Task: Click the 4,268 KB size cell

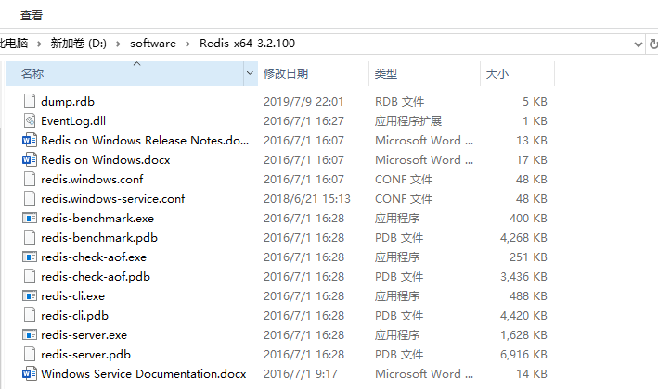Action: coord(523,238)
